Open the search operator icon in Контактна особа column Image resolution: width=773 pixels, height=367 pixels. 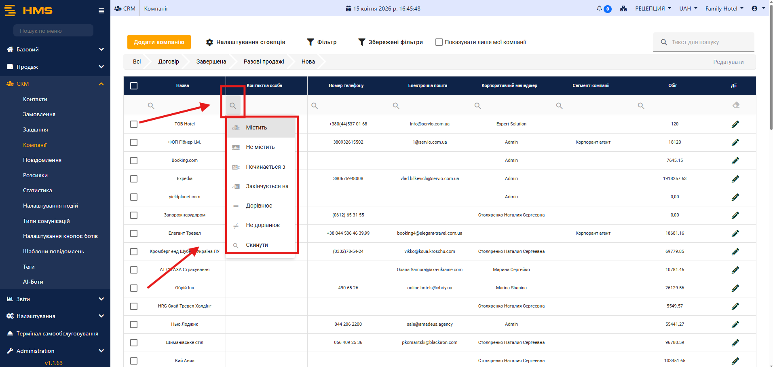tap(233, 106)
